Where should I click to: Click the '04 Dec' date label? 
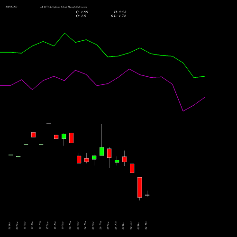[146, 226]
